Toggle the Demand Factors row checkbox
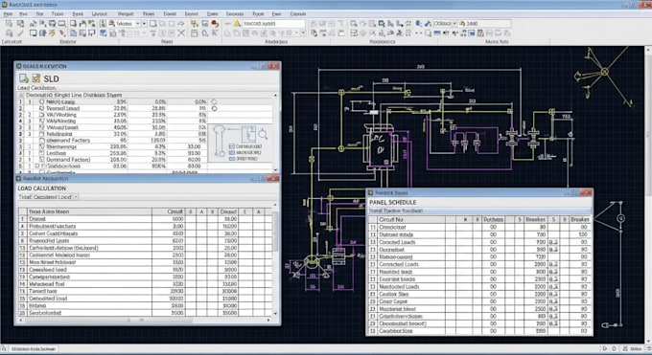 coord(41,141)
